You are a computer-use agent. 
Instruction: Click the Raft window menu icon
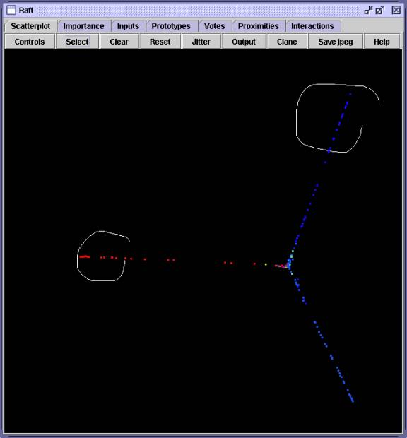tap(11, 11)
